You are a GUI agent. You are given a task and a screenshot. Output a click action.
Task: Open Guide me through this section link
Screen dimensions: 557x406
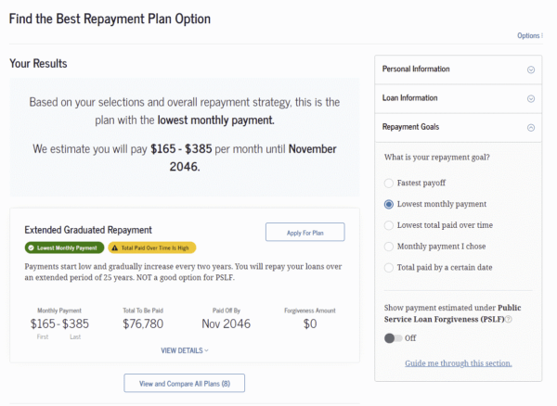tap(458, 363)
